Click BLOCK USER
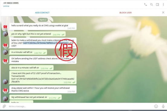Screen dimensions: 167x111 tap(125, 13)
